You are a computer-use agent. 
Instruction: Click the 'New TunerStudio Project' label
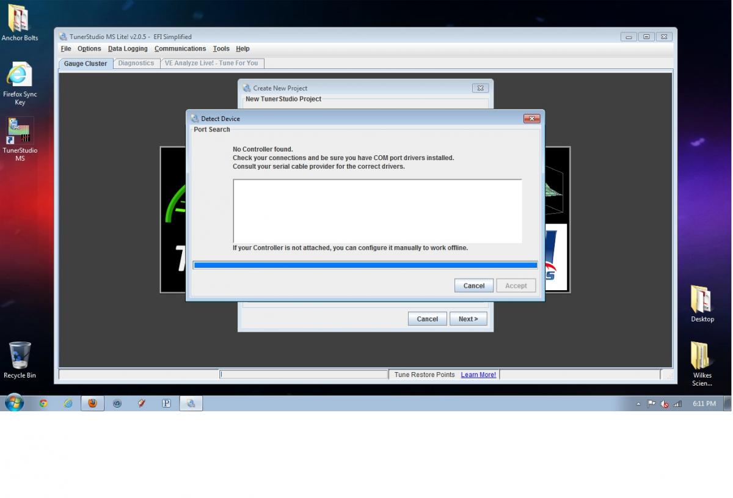[283, 99]
